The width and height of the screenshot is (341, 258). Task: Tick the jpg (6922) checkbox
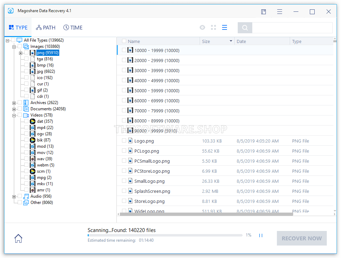click(x=26, y=71)
